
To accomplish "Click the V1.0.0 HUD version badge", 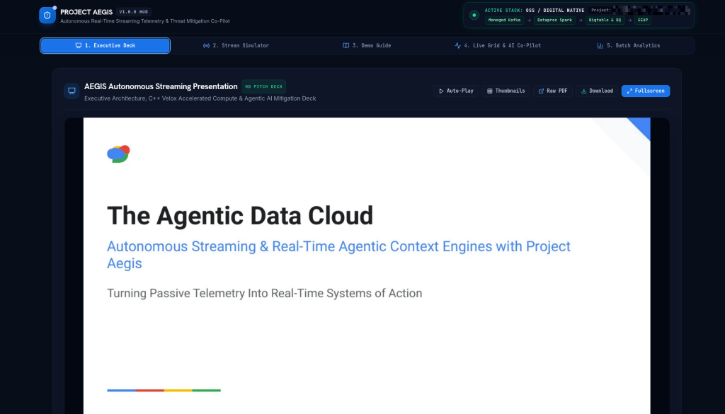I will click(134, 12).
